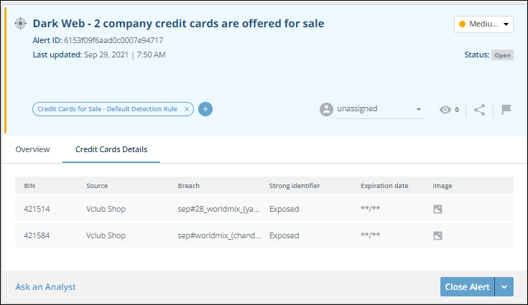The height and width of the screenshot is (305, 528).
Task: Switch to the Overview tab
Action: pyautogui.click(x=32, y=149)
